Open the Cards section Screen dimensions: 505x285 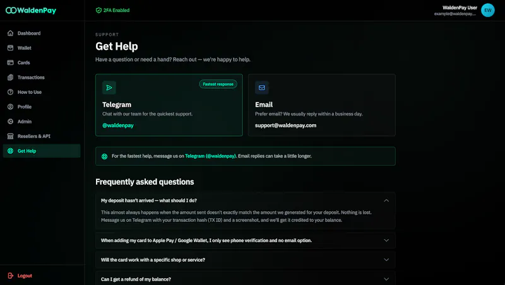click(42, 62)
